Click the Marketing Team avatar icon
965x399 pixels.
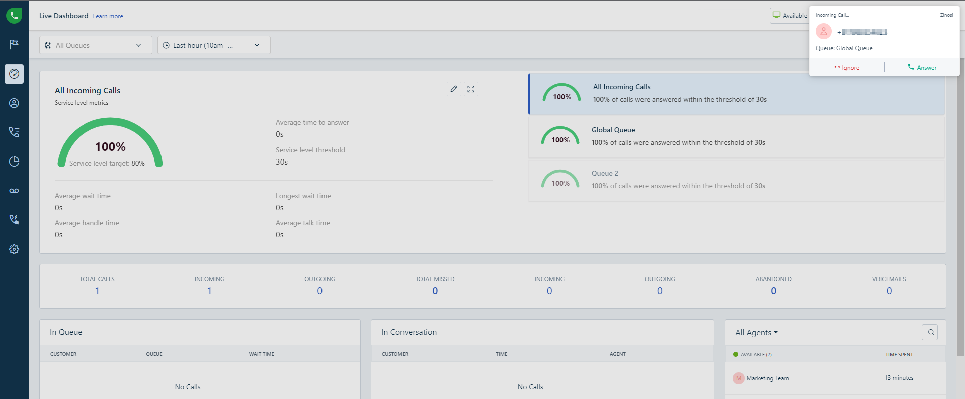[x=739, y=378]
